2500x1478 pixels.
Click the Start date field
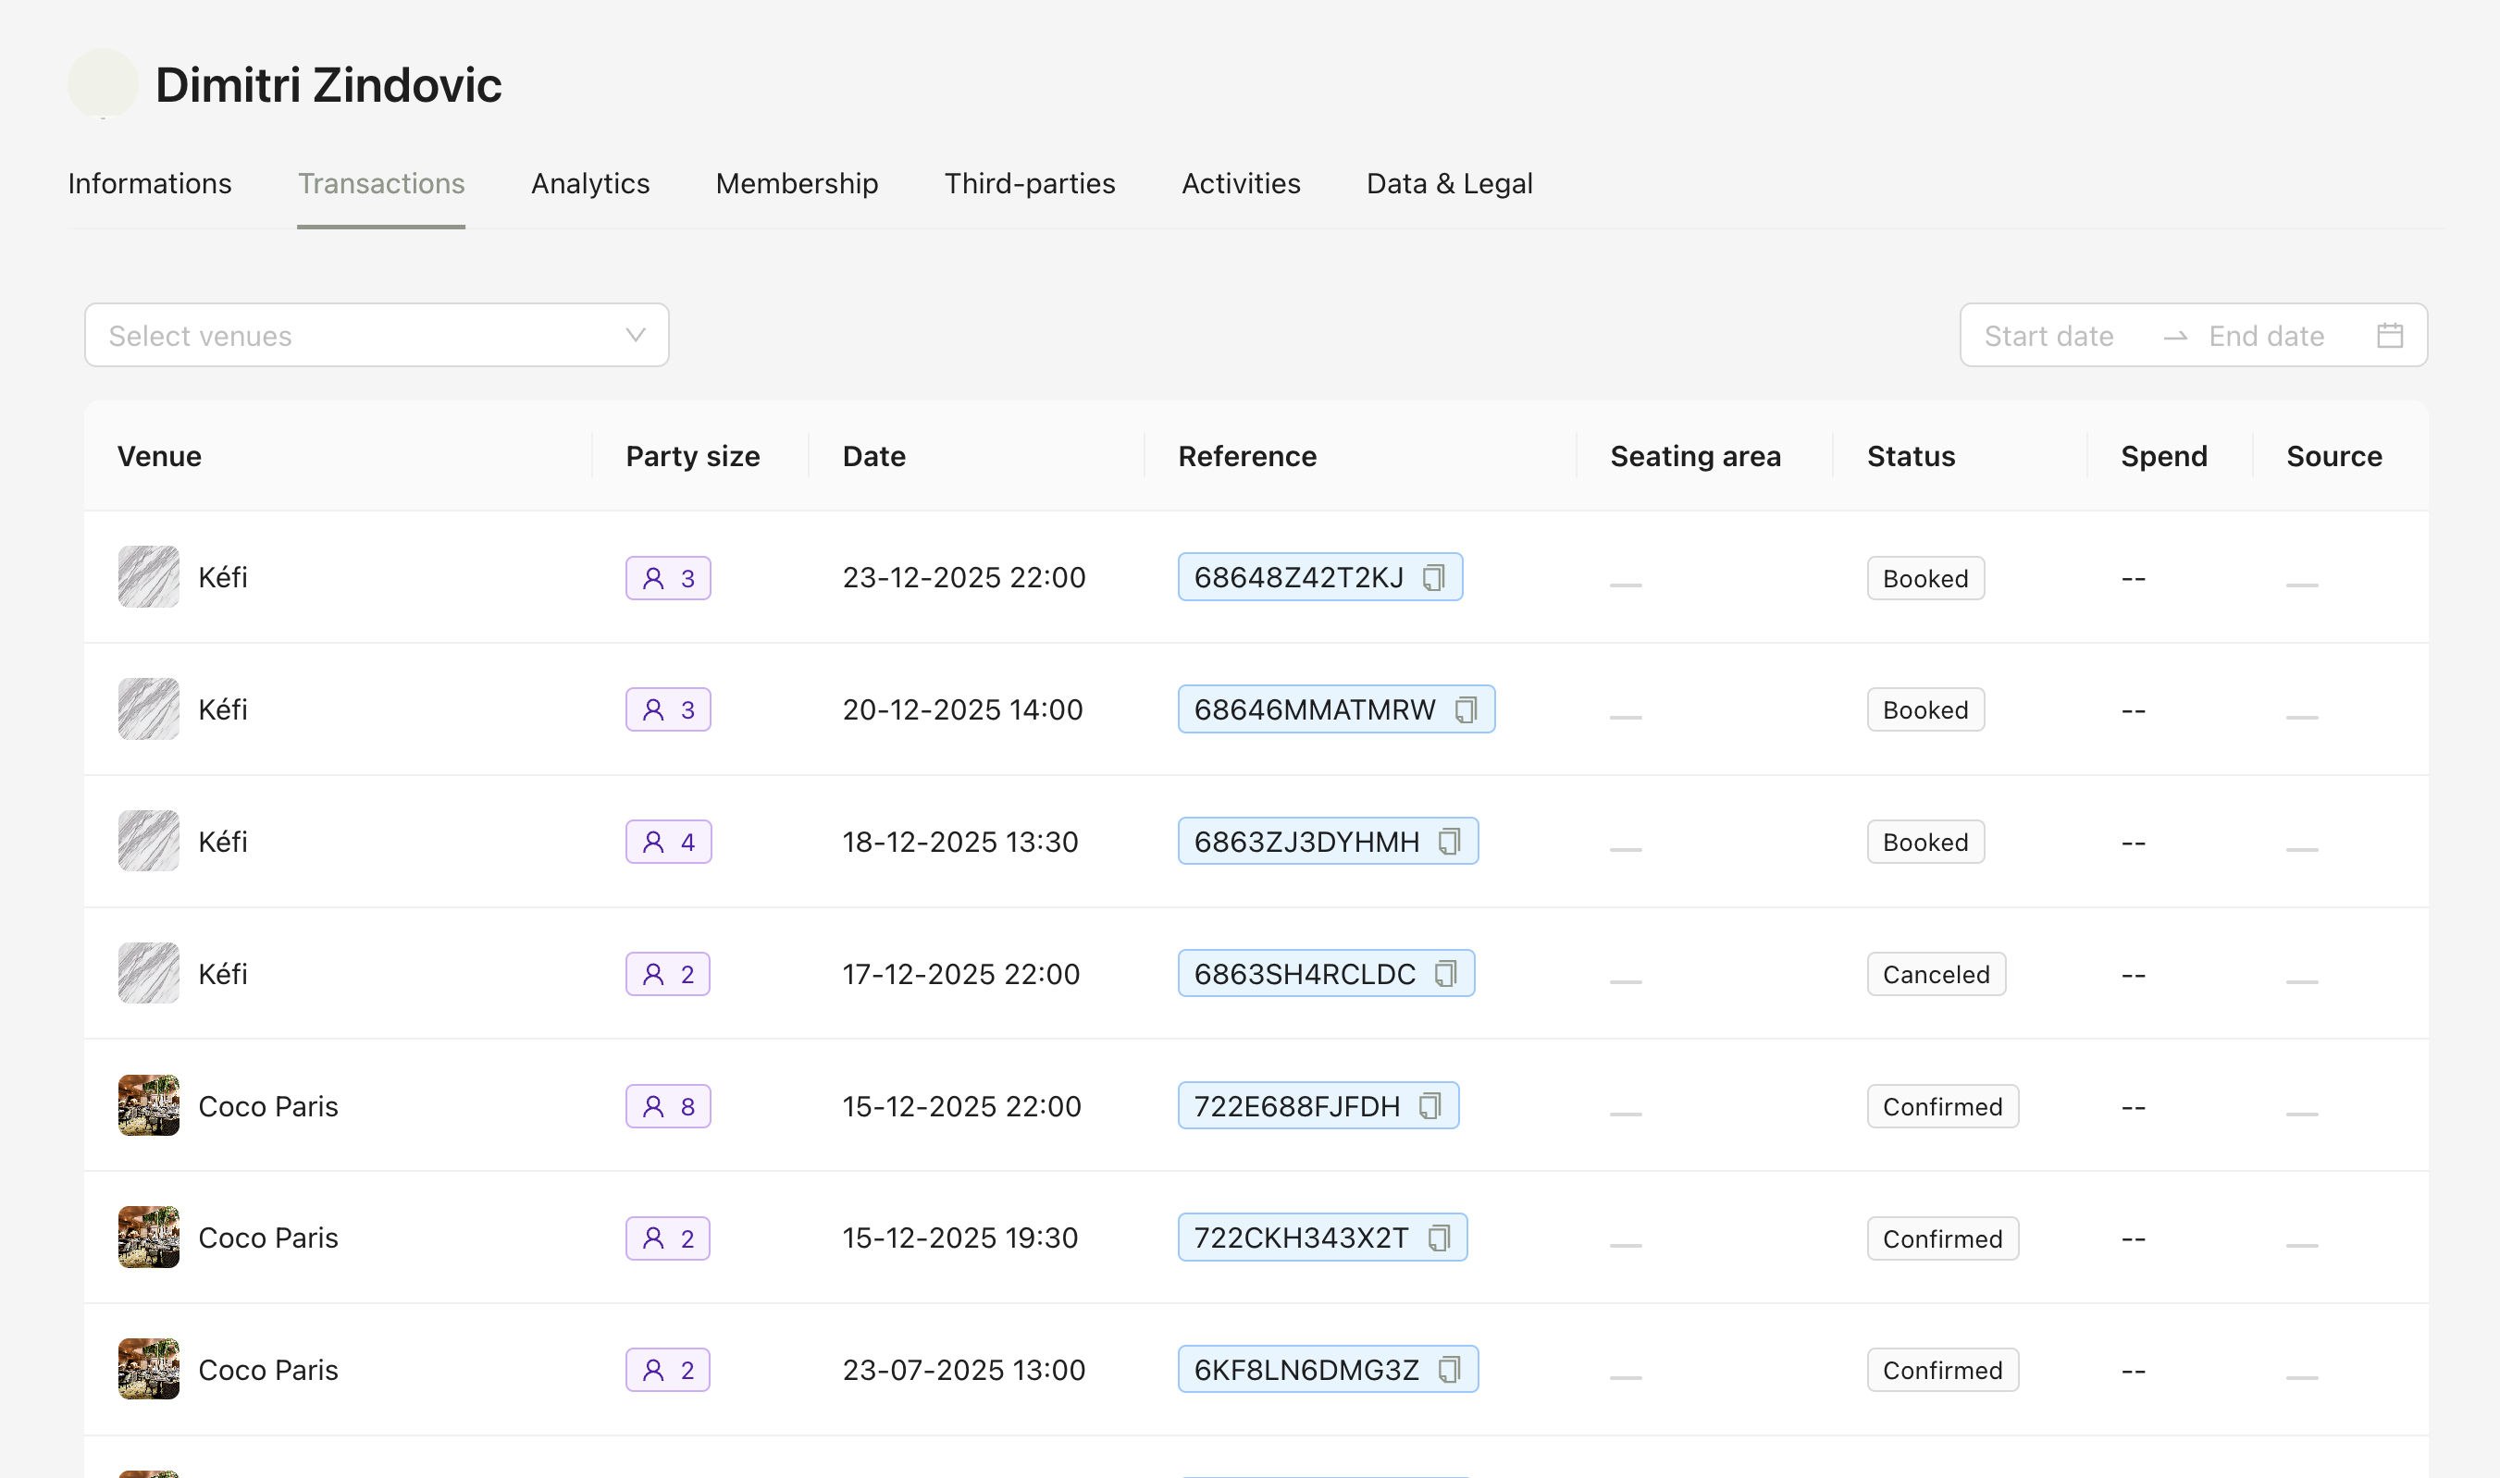[x=2048, y=337]
